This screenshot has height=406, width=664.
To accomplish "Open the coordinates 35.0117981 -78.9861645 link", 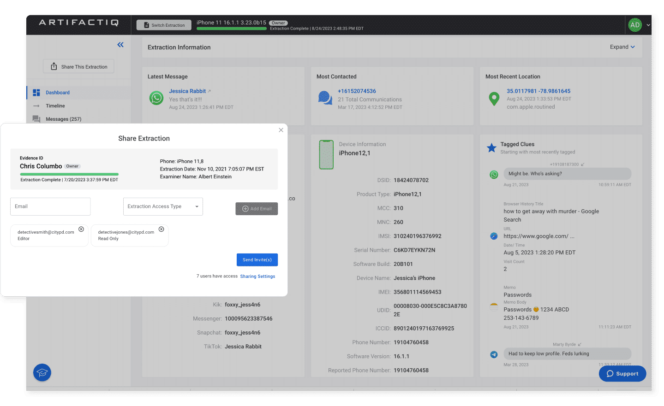I will tap(538, 91).
